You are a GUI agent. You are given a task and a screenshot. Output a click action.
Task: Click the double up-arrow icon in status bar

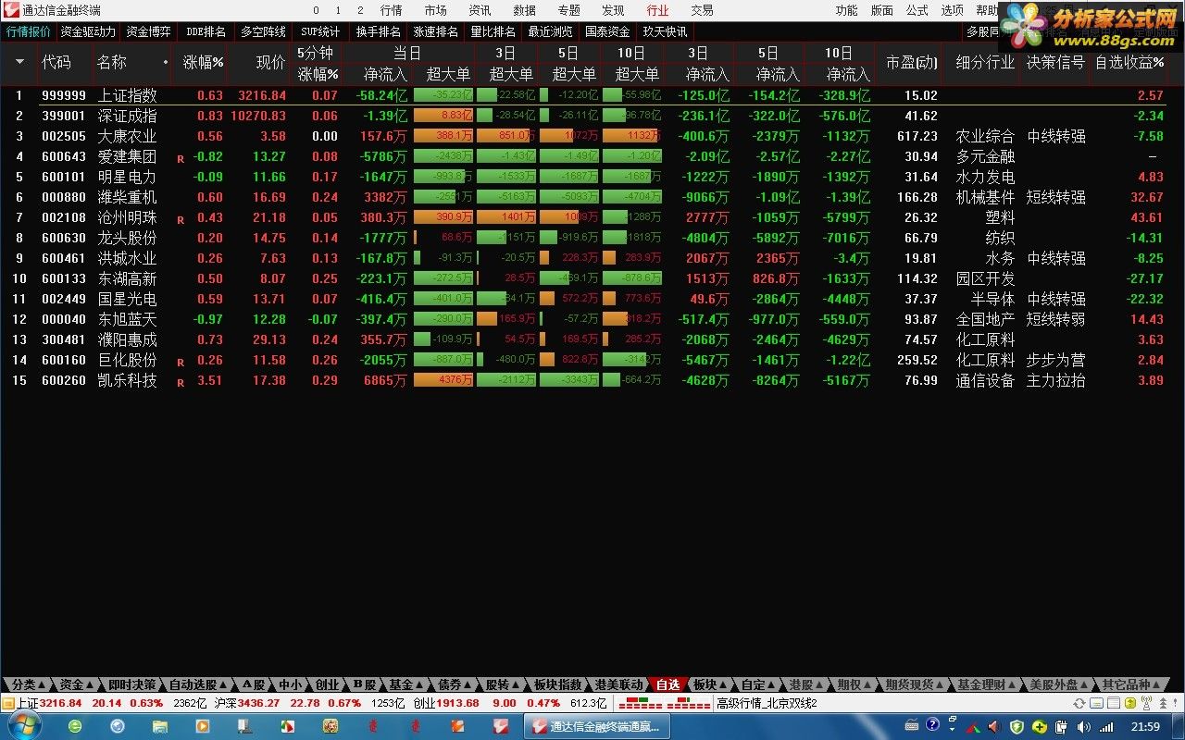point(1163,704)
